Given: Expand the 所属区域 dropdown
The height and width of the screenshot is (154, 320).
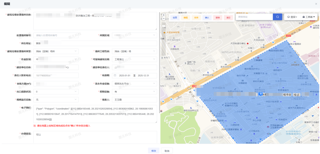Looking at the screenshot, I should pos(134,35).
